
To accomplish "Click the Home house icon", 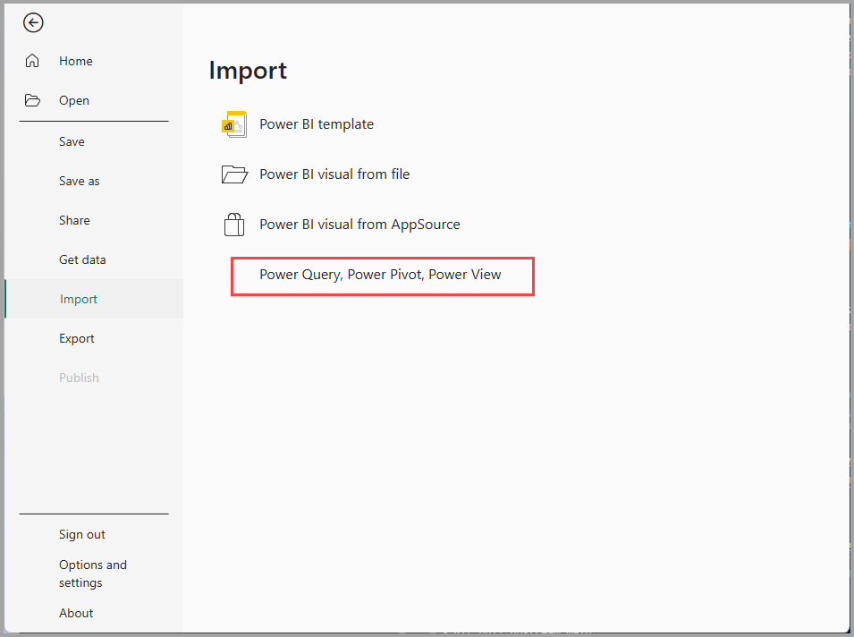I will tap(33, 61).
